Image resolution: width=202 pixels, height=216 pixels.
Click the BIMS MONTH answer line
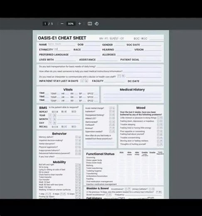point(69,119)
